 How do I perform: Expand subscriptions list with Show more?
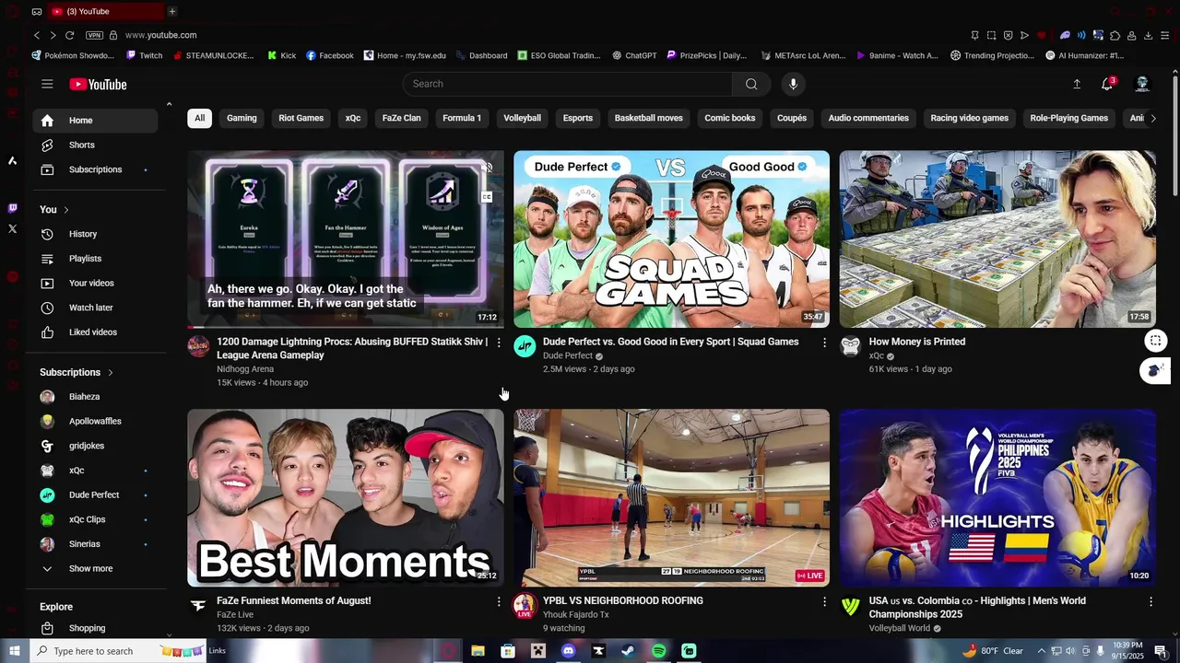95,569
